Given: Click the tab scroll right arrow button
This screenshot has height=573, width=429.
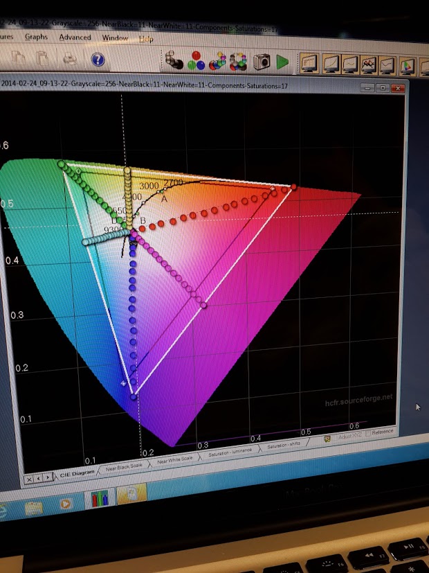Looking at the screenshot, I should [x=47, y=477].
